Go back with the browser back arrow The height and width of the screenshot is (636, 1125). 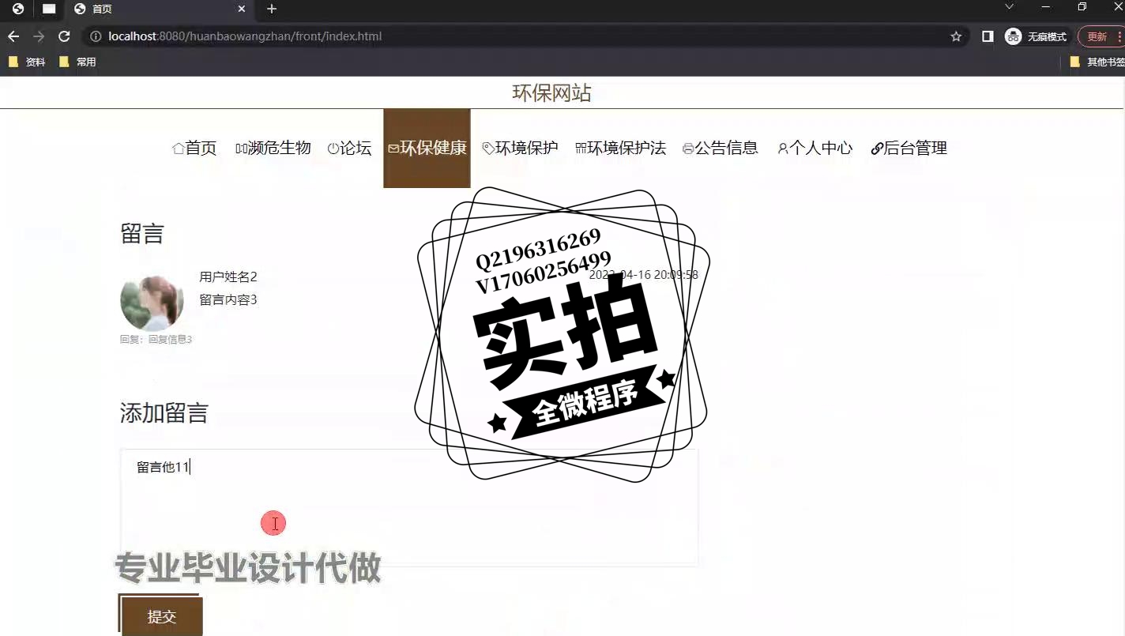13,36
